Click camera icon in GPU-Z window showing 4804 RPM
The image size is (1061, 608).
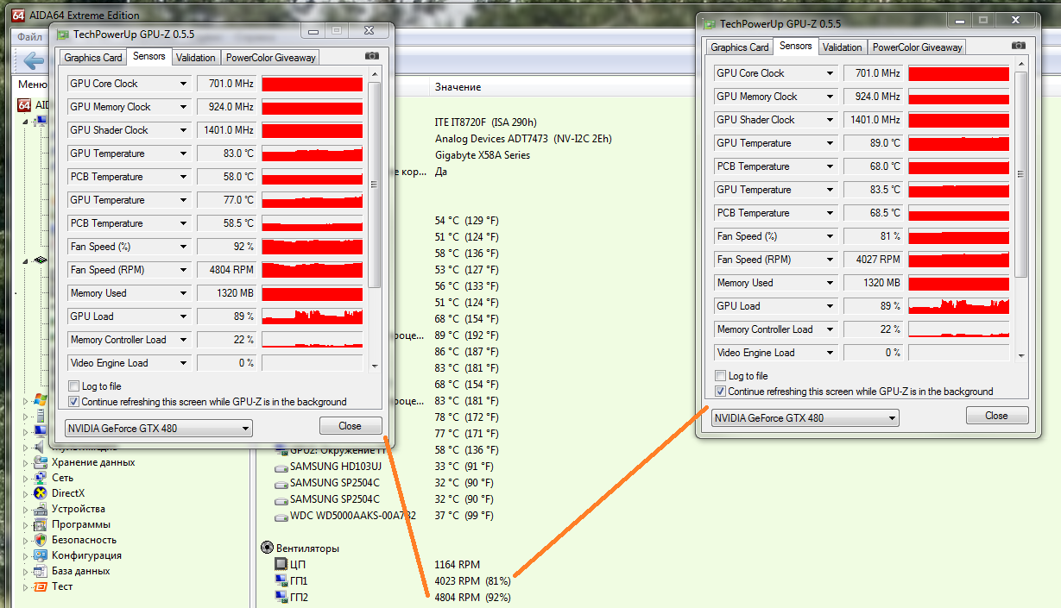click(372, 56)
